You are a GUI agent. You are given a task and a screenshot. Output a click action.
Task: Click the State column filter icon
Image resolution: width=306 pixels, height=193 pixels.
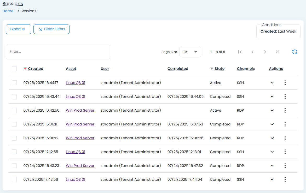tap(212, 69)
